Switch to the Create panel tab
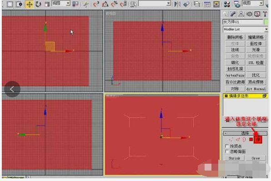 (x=226, y=14)
